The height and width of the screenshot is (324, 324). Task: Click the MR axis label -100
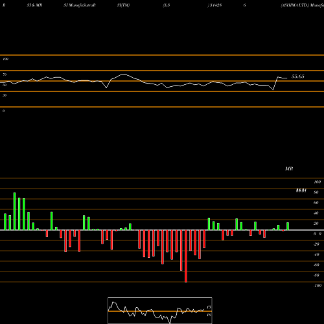318,286
